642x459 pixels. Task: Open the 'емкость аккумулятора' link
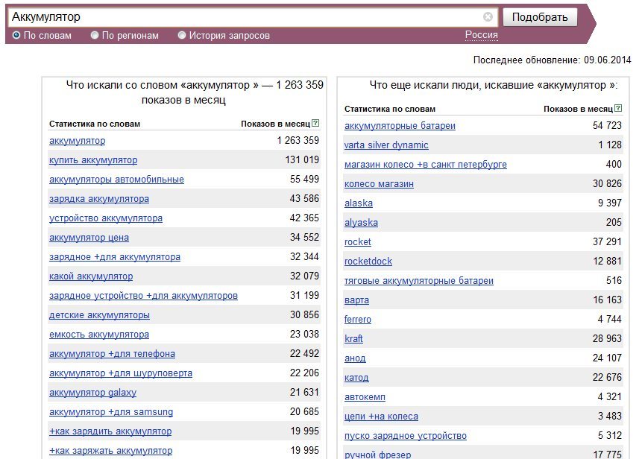pyautogui.click(x=99, y=335)
